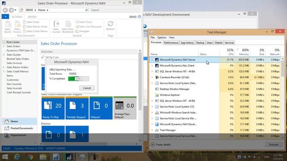Create a new Sales Return Order
The width and height of the screenshot is (287, 161).
click(35, 26)
